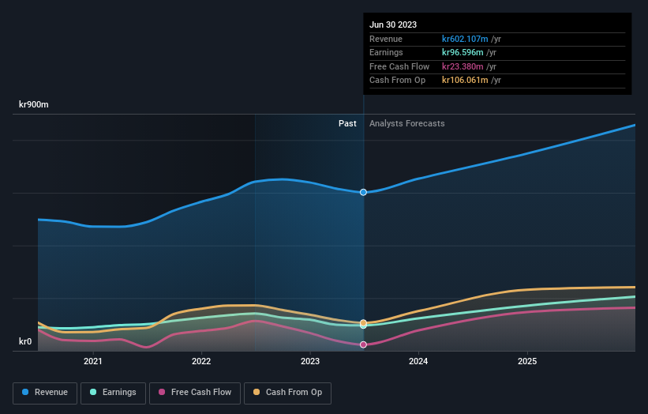Click the 2024 x-axis label
648x414 pixels.
[x=418, y=361]
